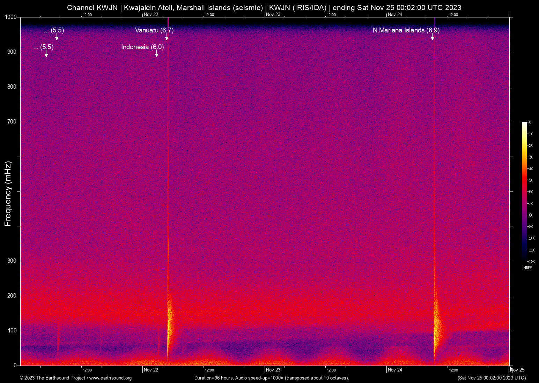The image size is (539, 383).
Task: Click the Nov 24 date on bottom axis
Action: 395,370
